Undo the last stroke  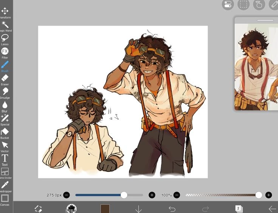coord(172,208)
